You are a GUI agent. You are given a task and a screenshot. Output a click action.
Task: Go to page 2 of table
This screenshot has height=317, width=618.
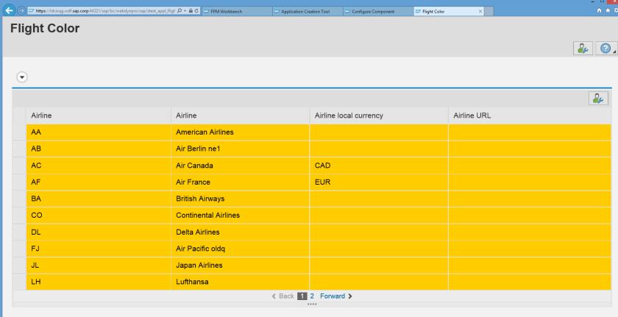[312, 296]
